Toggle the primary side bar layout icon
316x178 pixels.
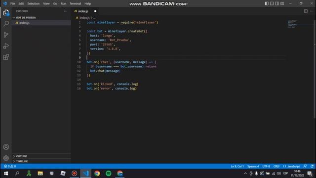click(267, 3)
